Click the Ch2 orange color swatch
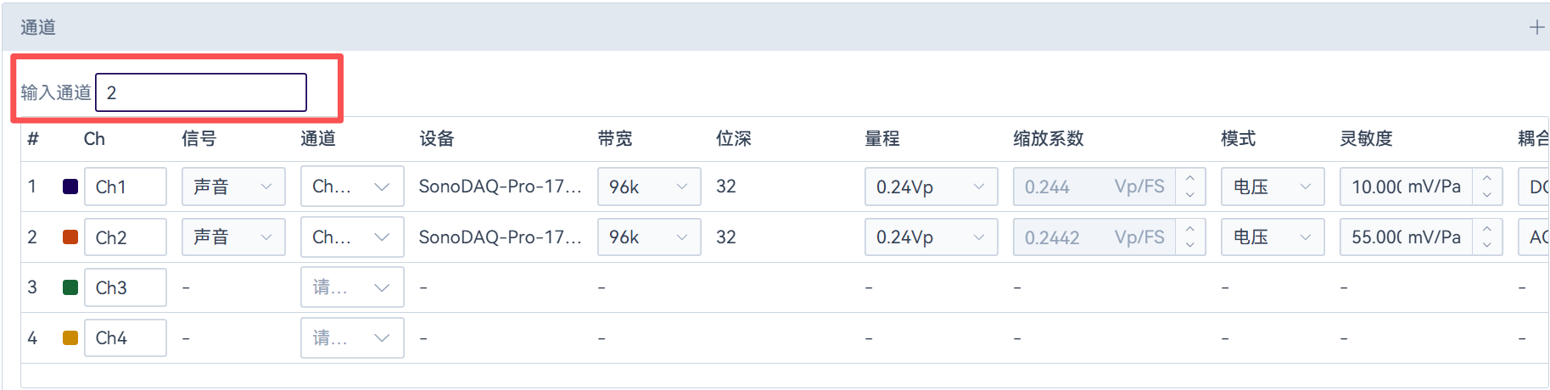The image size is (1550, 390). click(70, 237)
